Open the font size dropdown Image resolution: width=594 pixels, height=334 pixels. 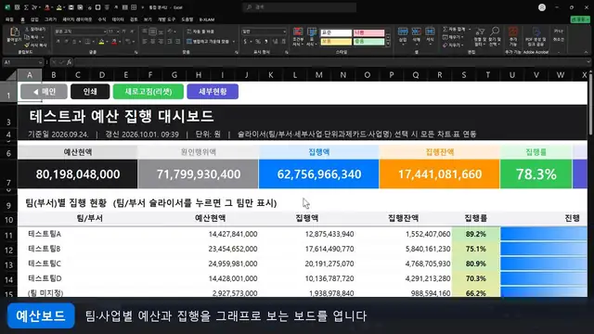point(118,32)
